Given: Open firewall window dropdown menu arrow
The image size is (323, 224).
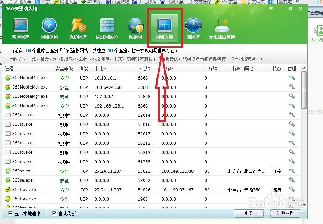Looking at the screenshot, I should [x=271, y=8].
